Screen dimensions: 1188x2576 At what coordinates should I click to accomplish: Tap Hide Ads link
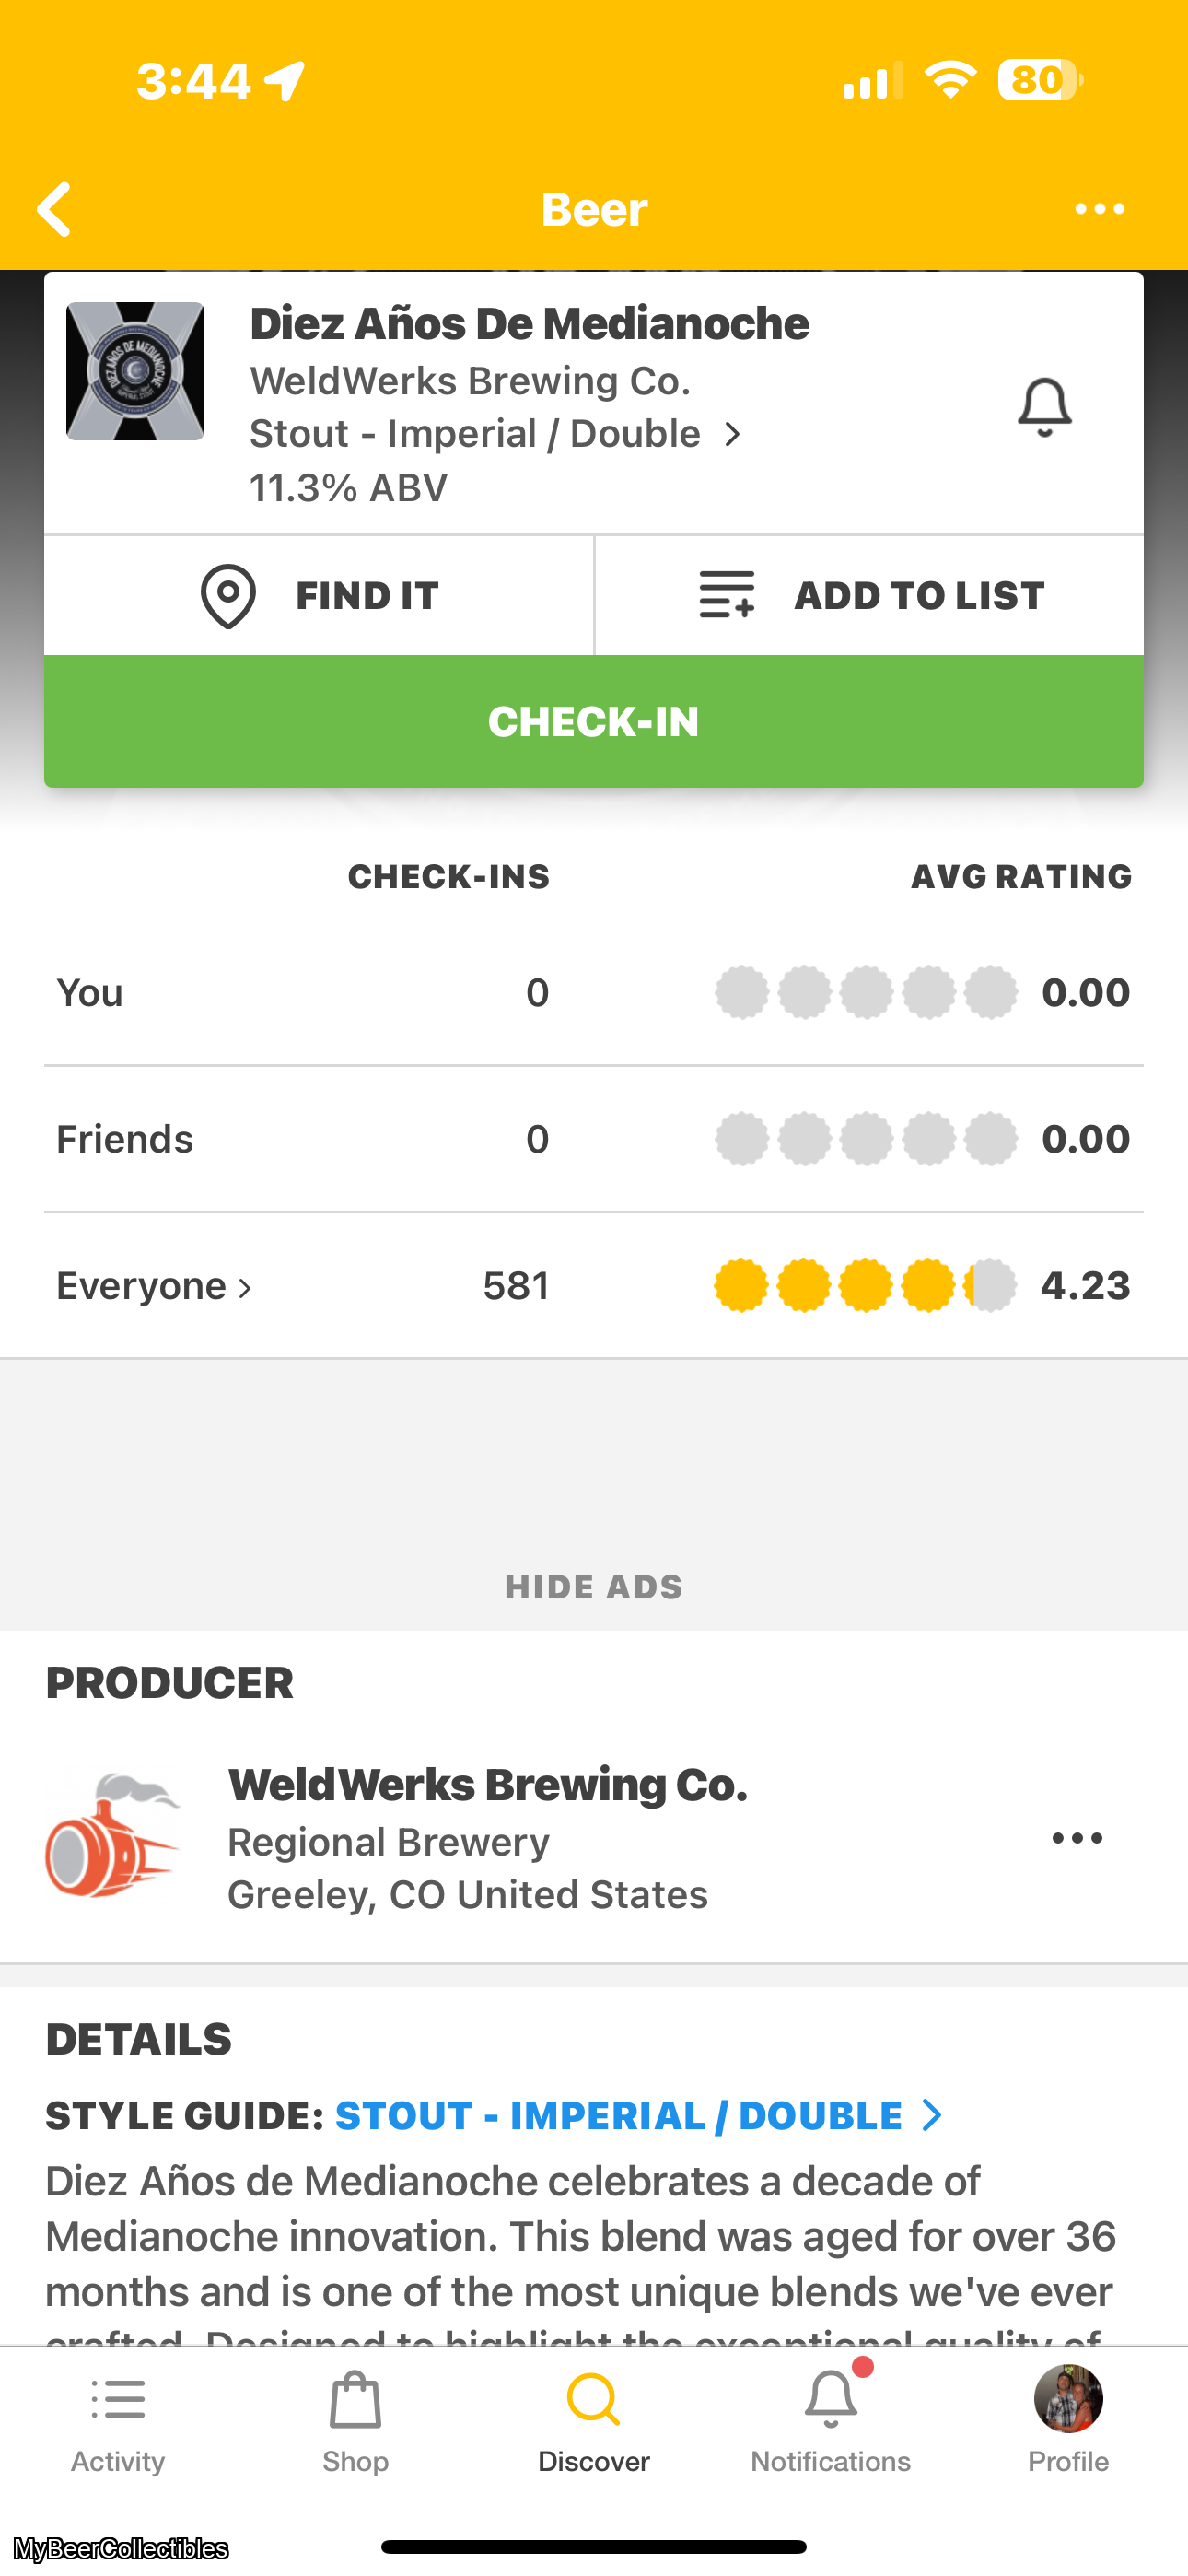[593, 1587]
